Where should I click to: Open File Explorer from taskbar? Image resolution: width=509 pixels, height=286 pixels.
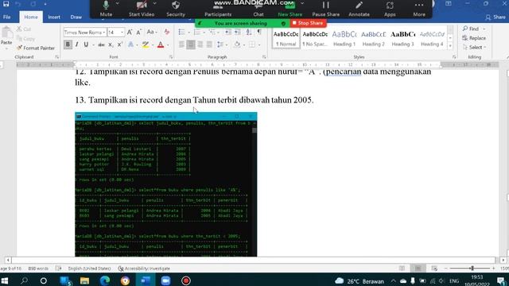pos(84,280)
